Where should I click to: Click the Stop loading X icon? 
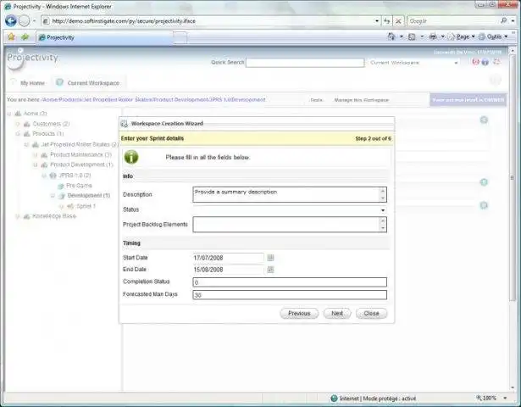398,21
